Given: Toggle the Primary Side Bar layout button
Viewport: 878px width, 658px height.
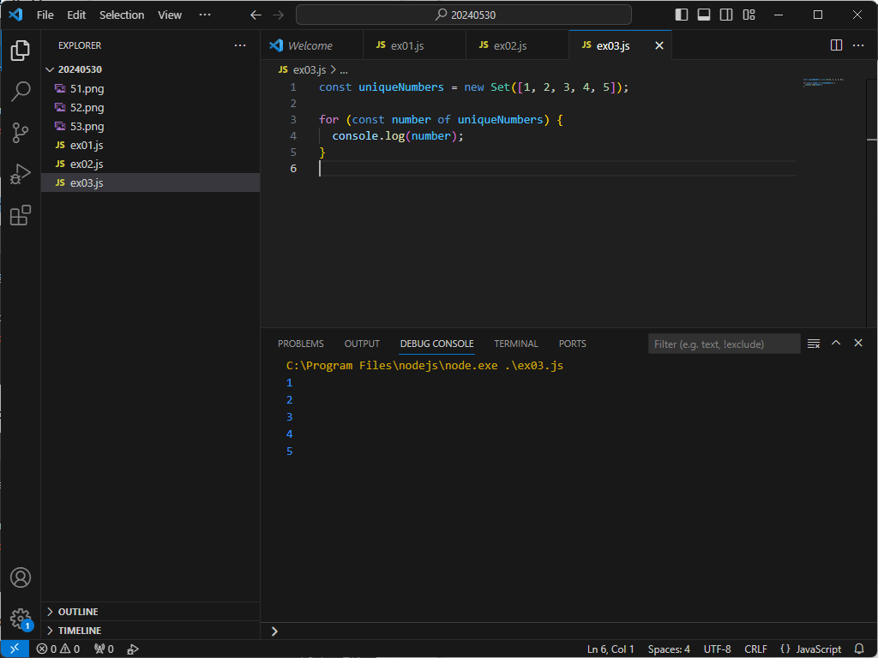Looking at the screenshot, I should coord(682,15).
